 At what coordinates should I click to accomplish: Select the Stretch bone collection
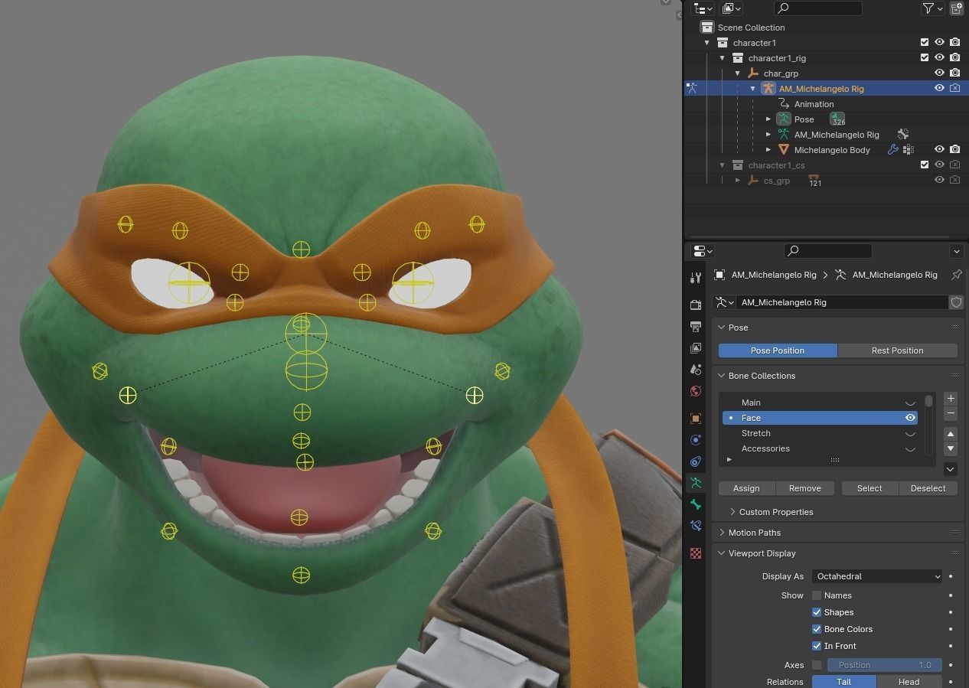click(821, 433)
